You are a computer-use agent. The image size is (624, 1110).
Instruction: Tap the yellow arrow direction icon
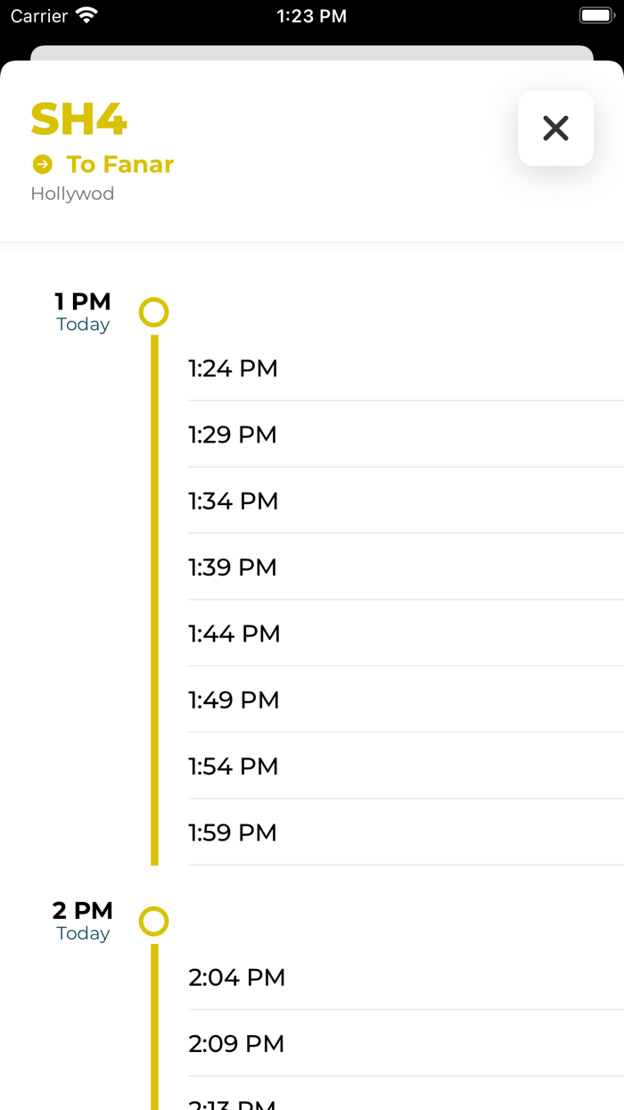(42, 164)
